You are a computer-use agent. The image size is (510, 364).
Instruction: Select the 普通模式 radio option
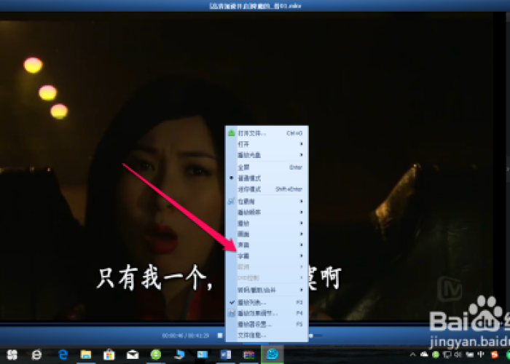click(x=267, y=178)
